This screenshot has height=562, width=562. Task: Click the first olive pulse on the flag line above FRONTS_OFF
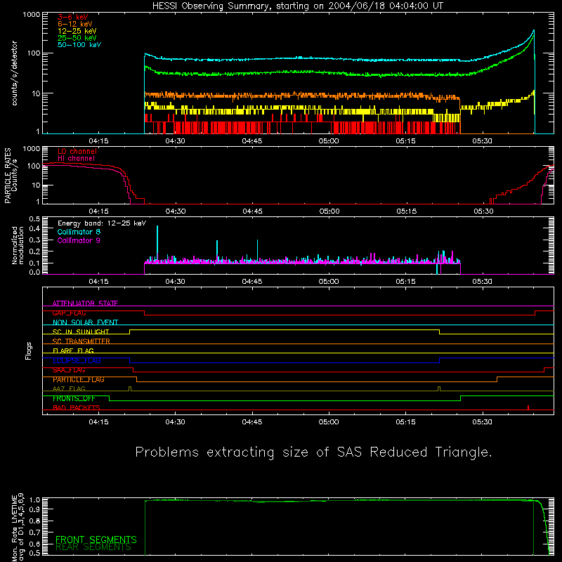[130, 388]
